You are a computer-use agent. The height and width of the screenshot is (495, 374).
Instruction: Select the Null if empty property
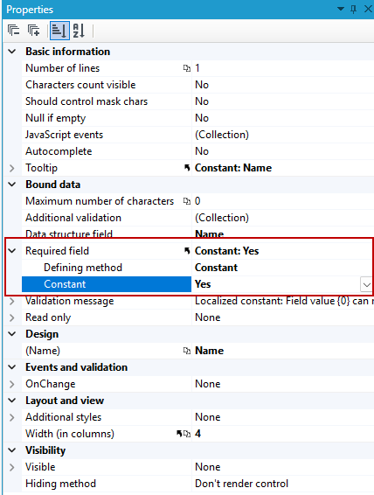(56, 118)
